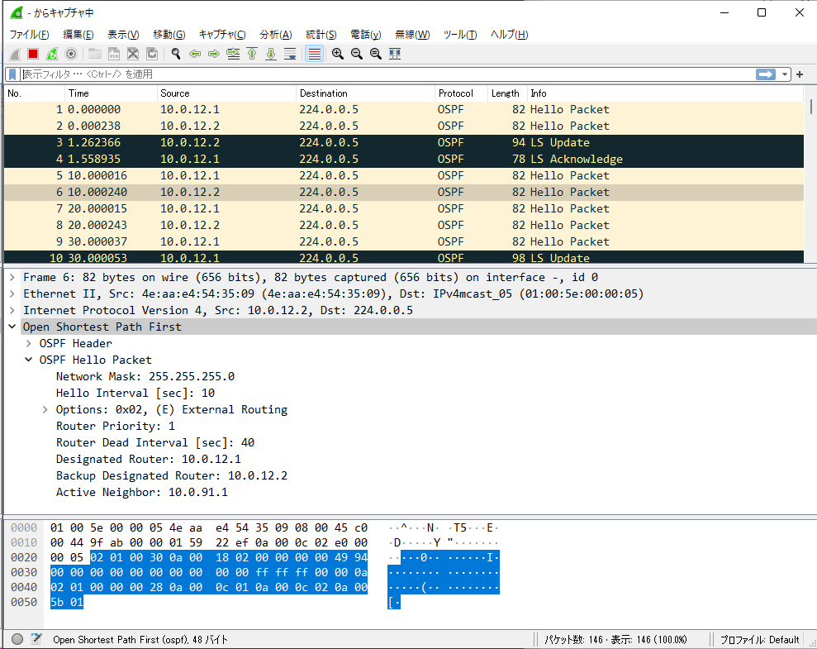Screen dimensions: 817x649
Task: Go back to previous packet arrow
Action: click(x=195, y=54)
